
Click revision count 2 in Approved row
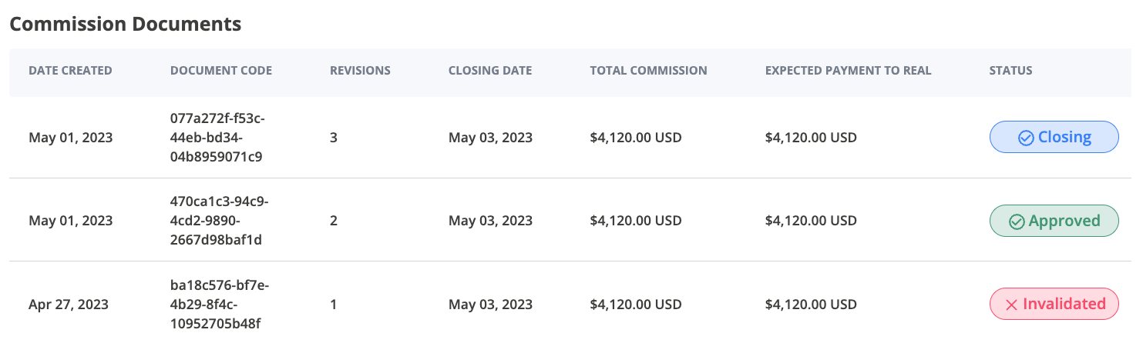point(334,221)
